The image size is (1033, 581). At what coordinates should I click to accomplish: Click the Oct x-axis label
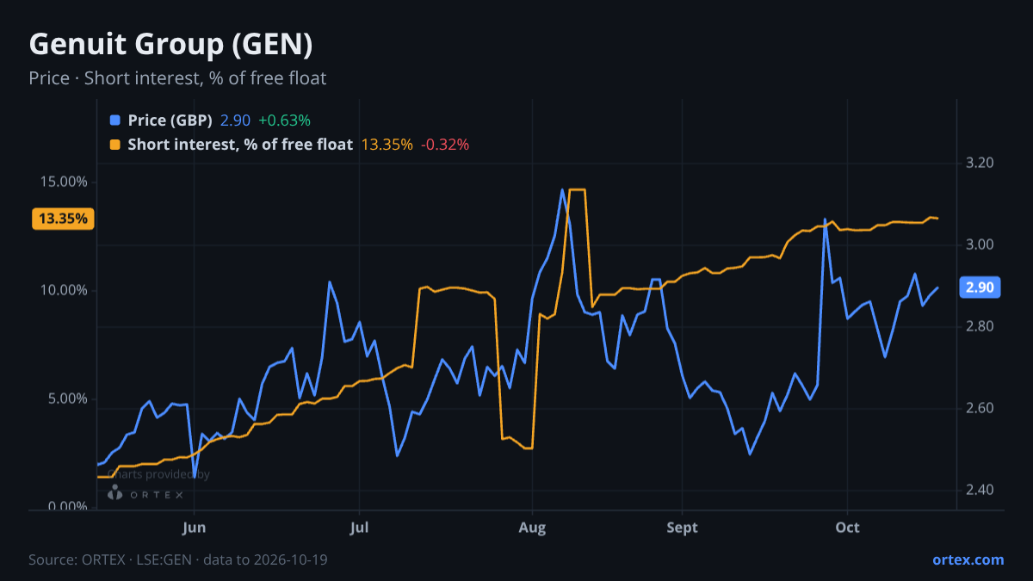coord(848,527)
